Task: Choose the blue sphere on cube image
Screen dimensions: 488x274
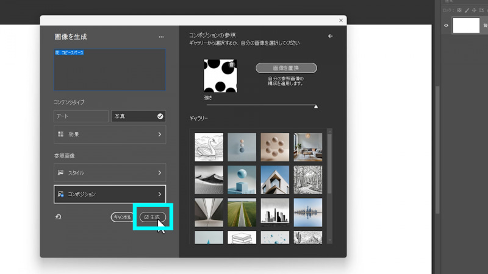Action: [242, 180]
